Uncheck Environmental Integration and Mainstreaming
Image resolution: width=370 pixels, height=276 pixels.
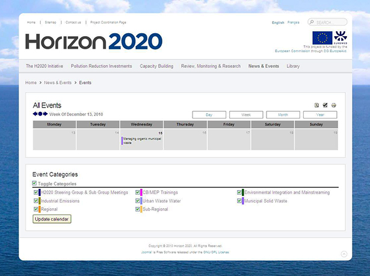tap(239, 192)
